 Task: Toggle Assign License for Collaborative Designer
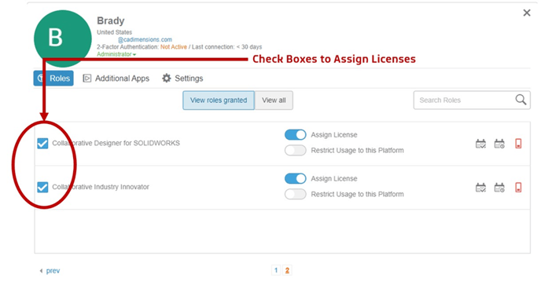pos(296,135)
